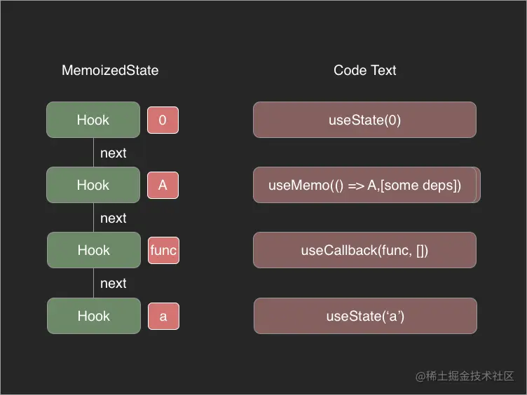This screenshot has width=527, height=395.
Task: Click the useState(0) code block
Action: pyautogui.click(x=364, y=120)
